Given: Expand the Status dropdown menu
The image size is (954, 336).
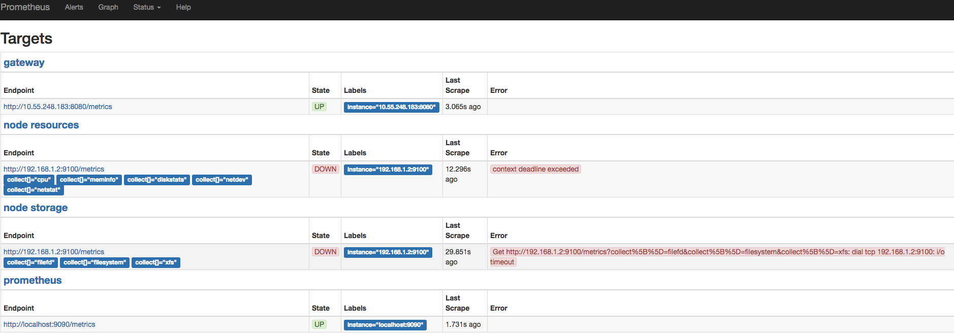Looking at the screenshot, I should point(147,7).
